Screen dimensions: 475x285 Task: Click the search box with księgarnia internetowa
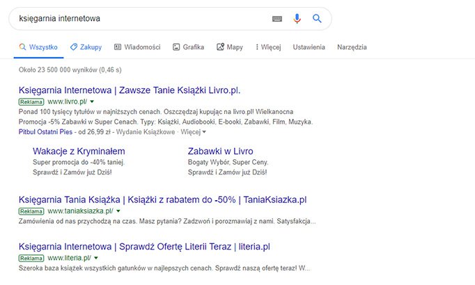[139, 19]
